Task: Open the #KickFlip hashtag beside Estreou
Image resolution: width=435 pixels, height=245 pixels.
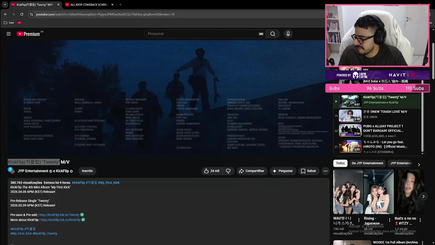Action: [x=78, y=183]
